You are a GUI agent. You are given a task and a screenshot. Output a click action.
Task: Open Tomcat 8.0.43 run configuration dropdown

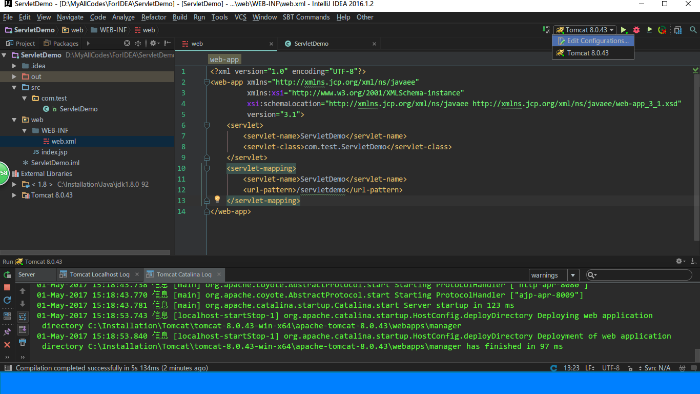point(585,30)
